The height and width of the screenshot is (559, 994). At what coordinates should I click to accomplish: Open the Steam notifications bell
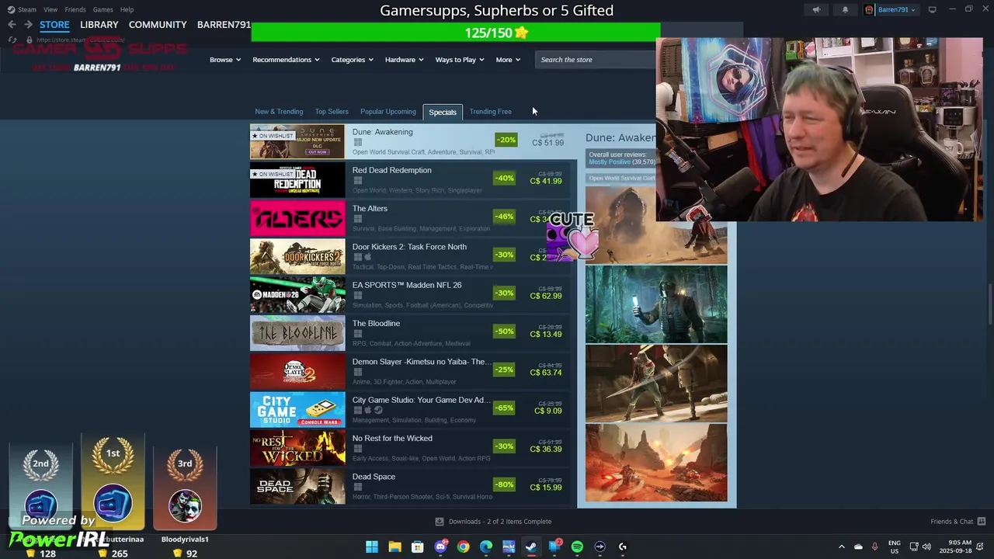point(845,9)
